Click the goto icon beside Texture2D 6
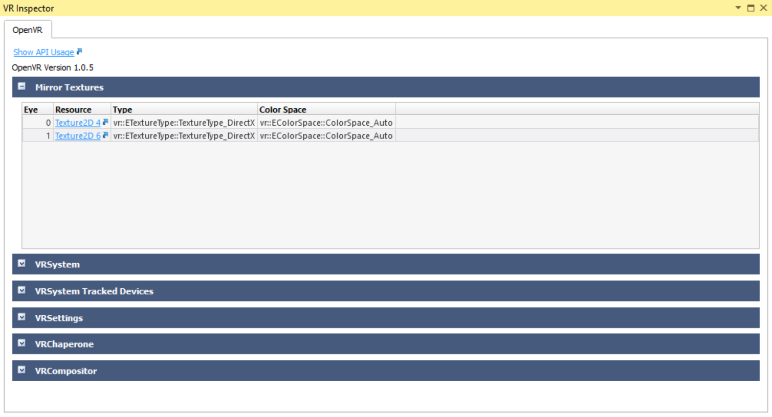Screen dimensions: 772x417 [x=105, y=135]
